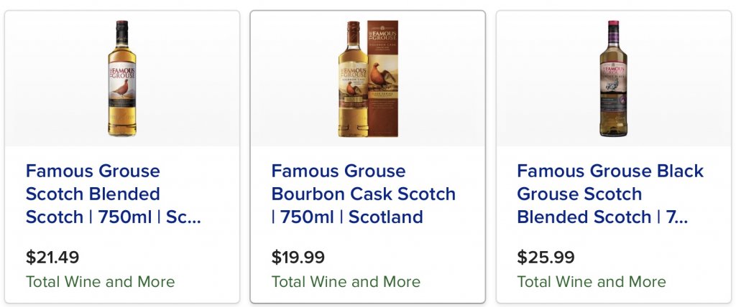Click the $21.49 price

pos(52,258)
